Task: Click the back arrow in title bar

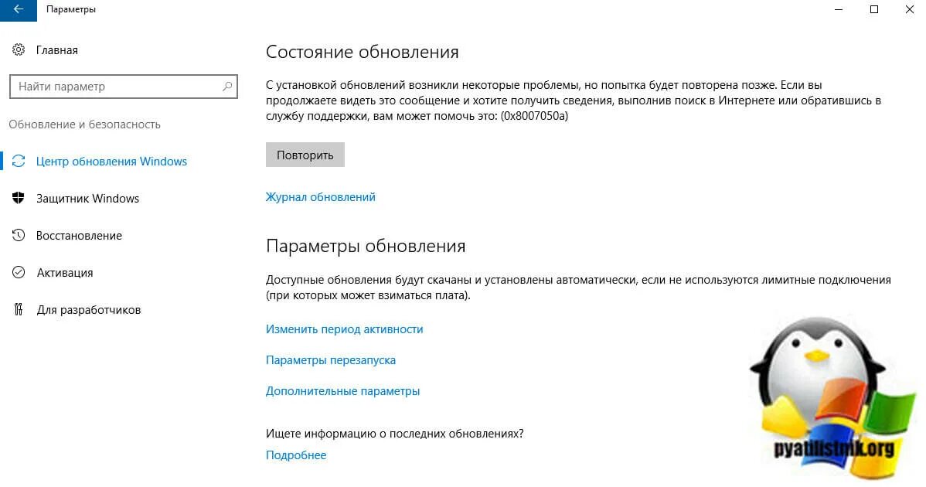Action: [19, 9]
